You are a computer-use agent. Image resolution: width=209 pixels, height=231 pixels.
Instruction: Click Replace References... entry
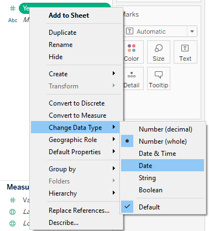75,211
